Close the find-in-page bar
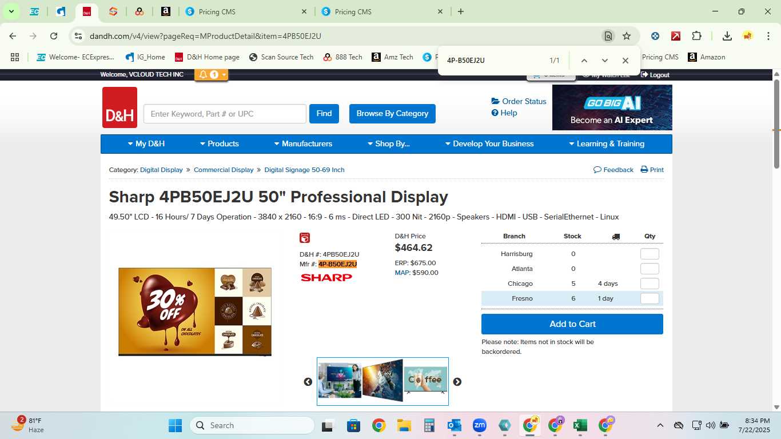This screenshot has height=439, width=781. click(625, 61)
